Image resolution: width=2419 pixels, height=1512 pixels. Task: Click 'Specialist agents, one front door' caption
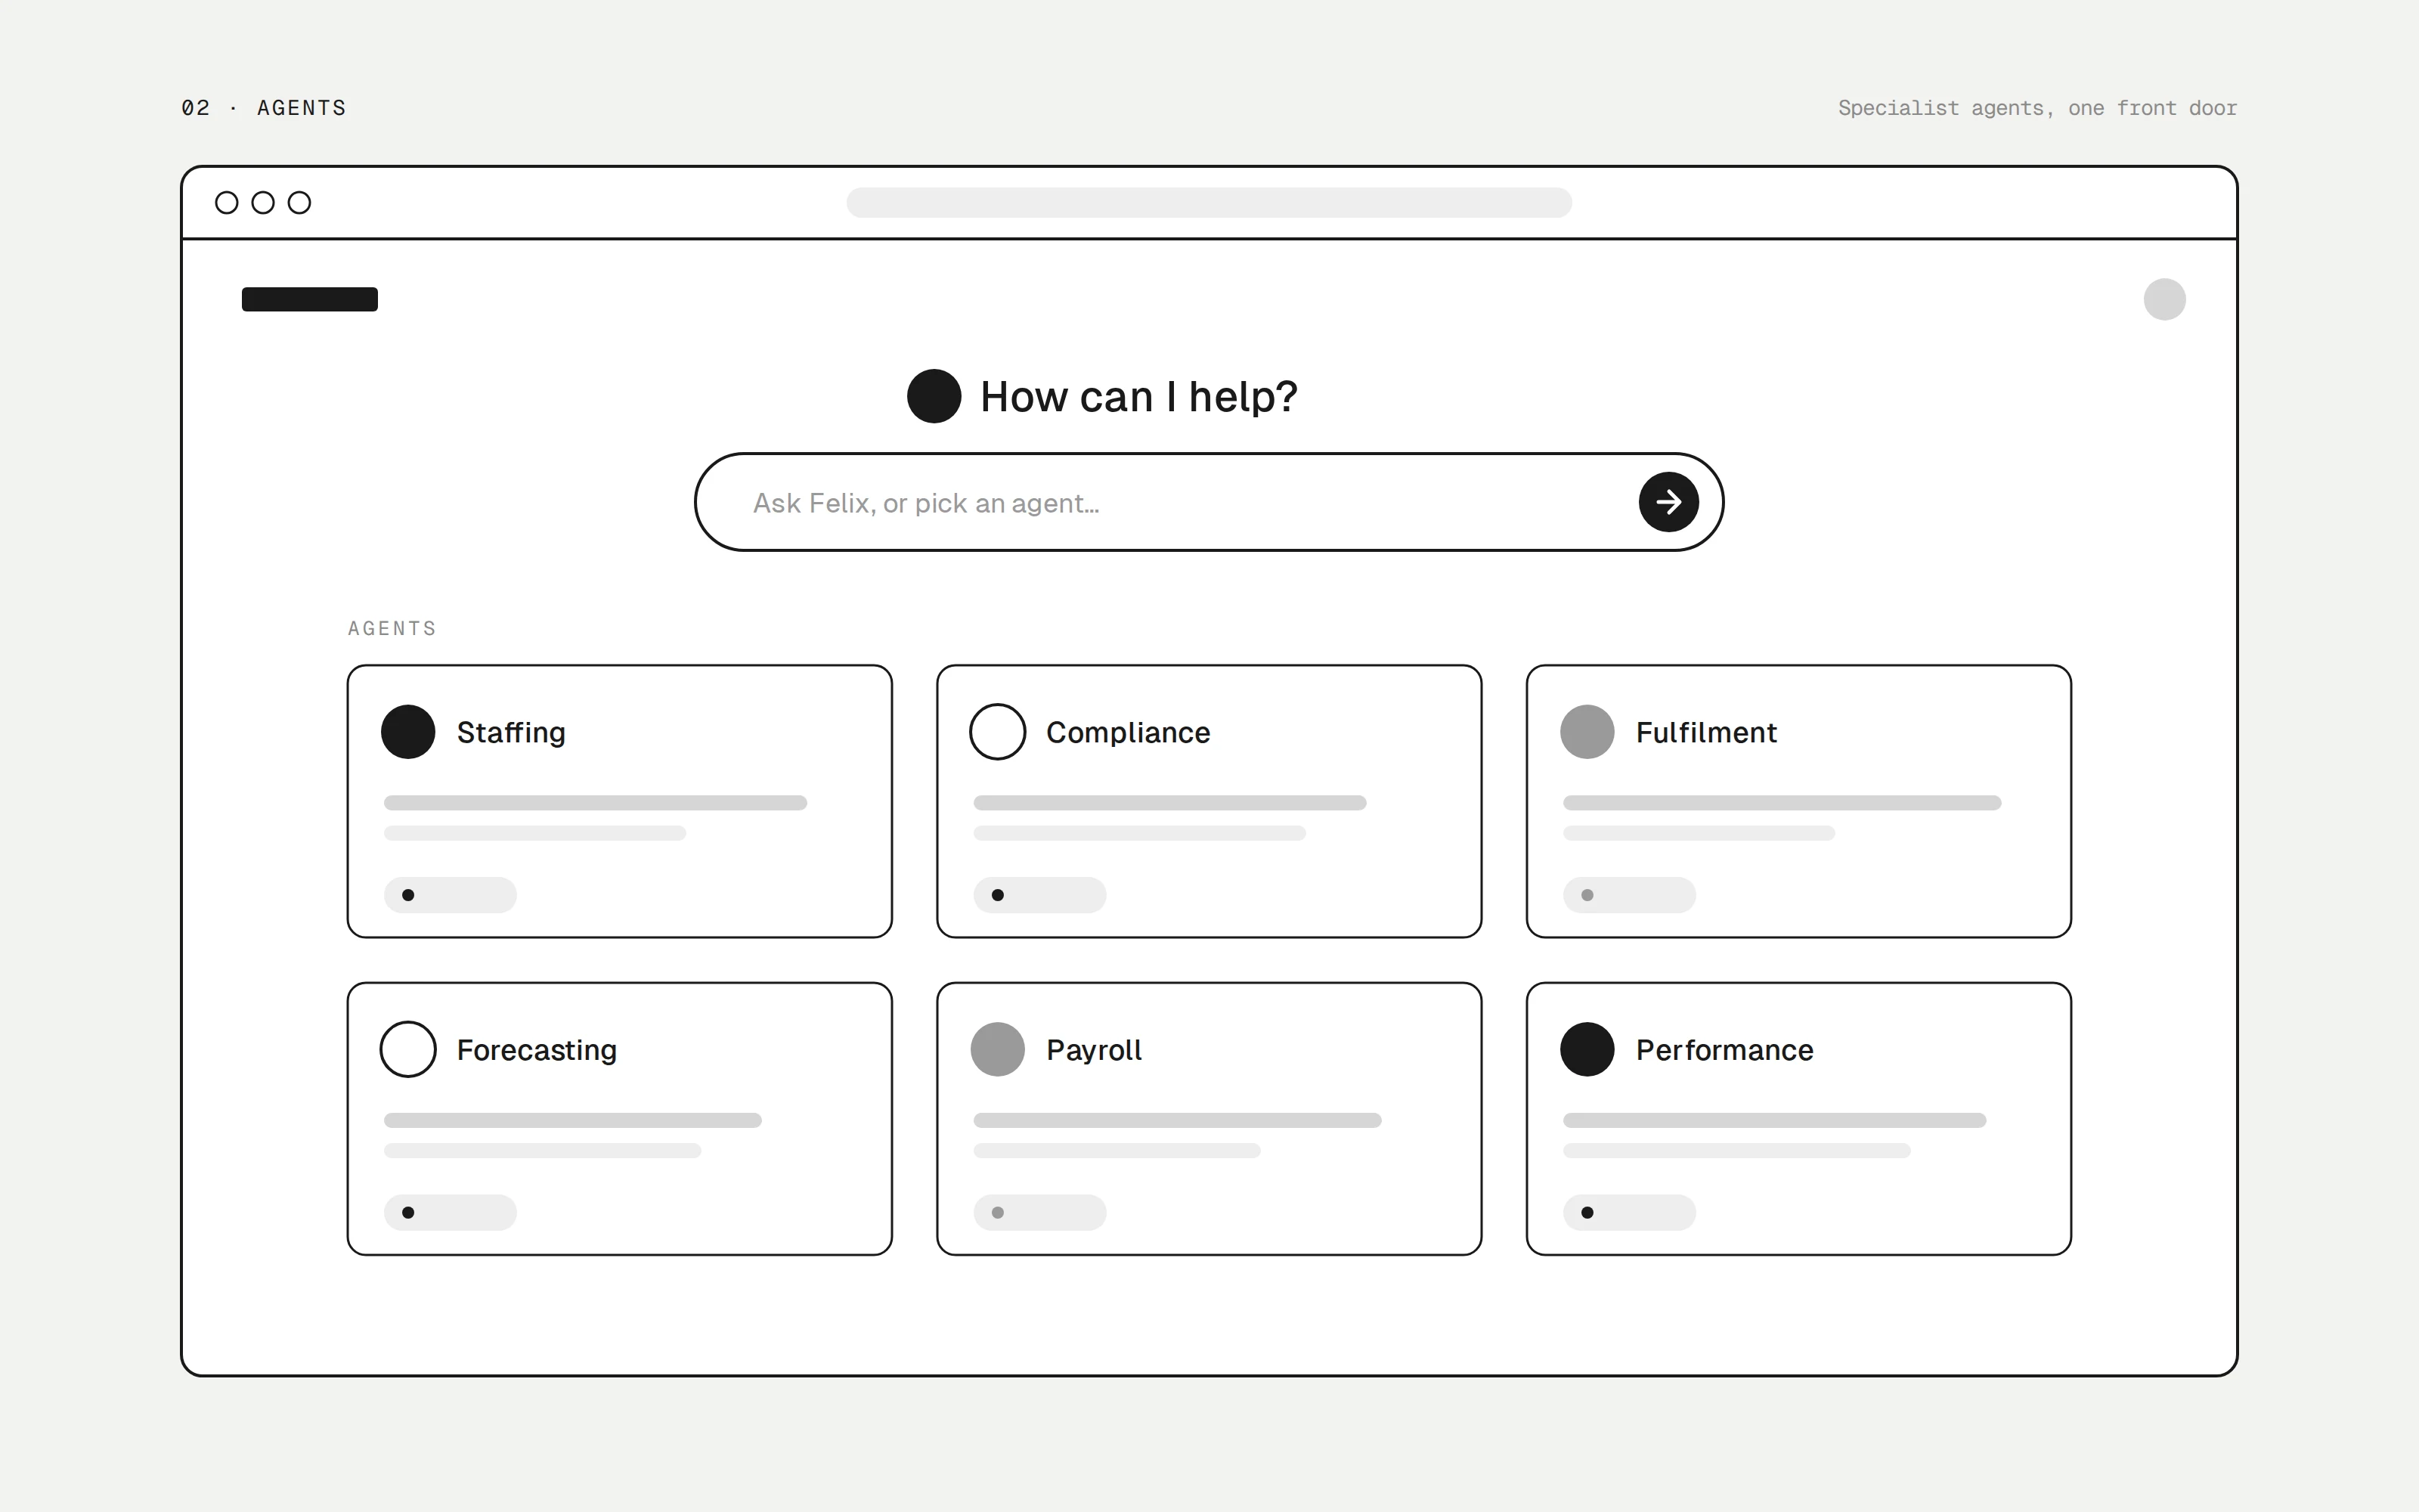coord(2037,108)
